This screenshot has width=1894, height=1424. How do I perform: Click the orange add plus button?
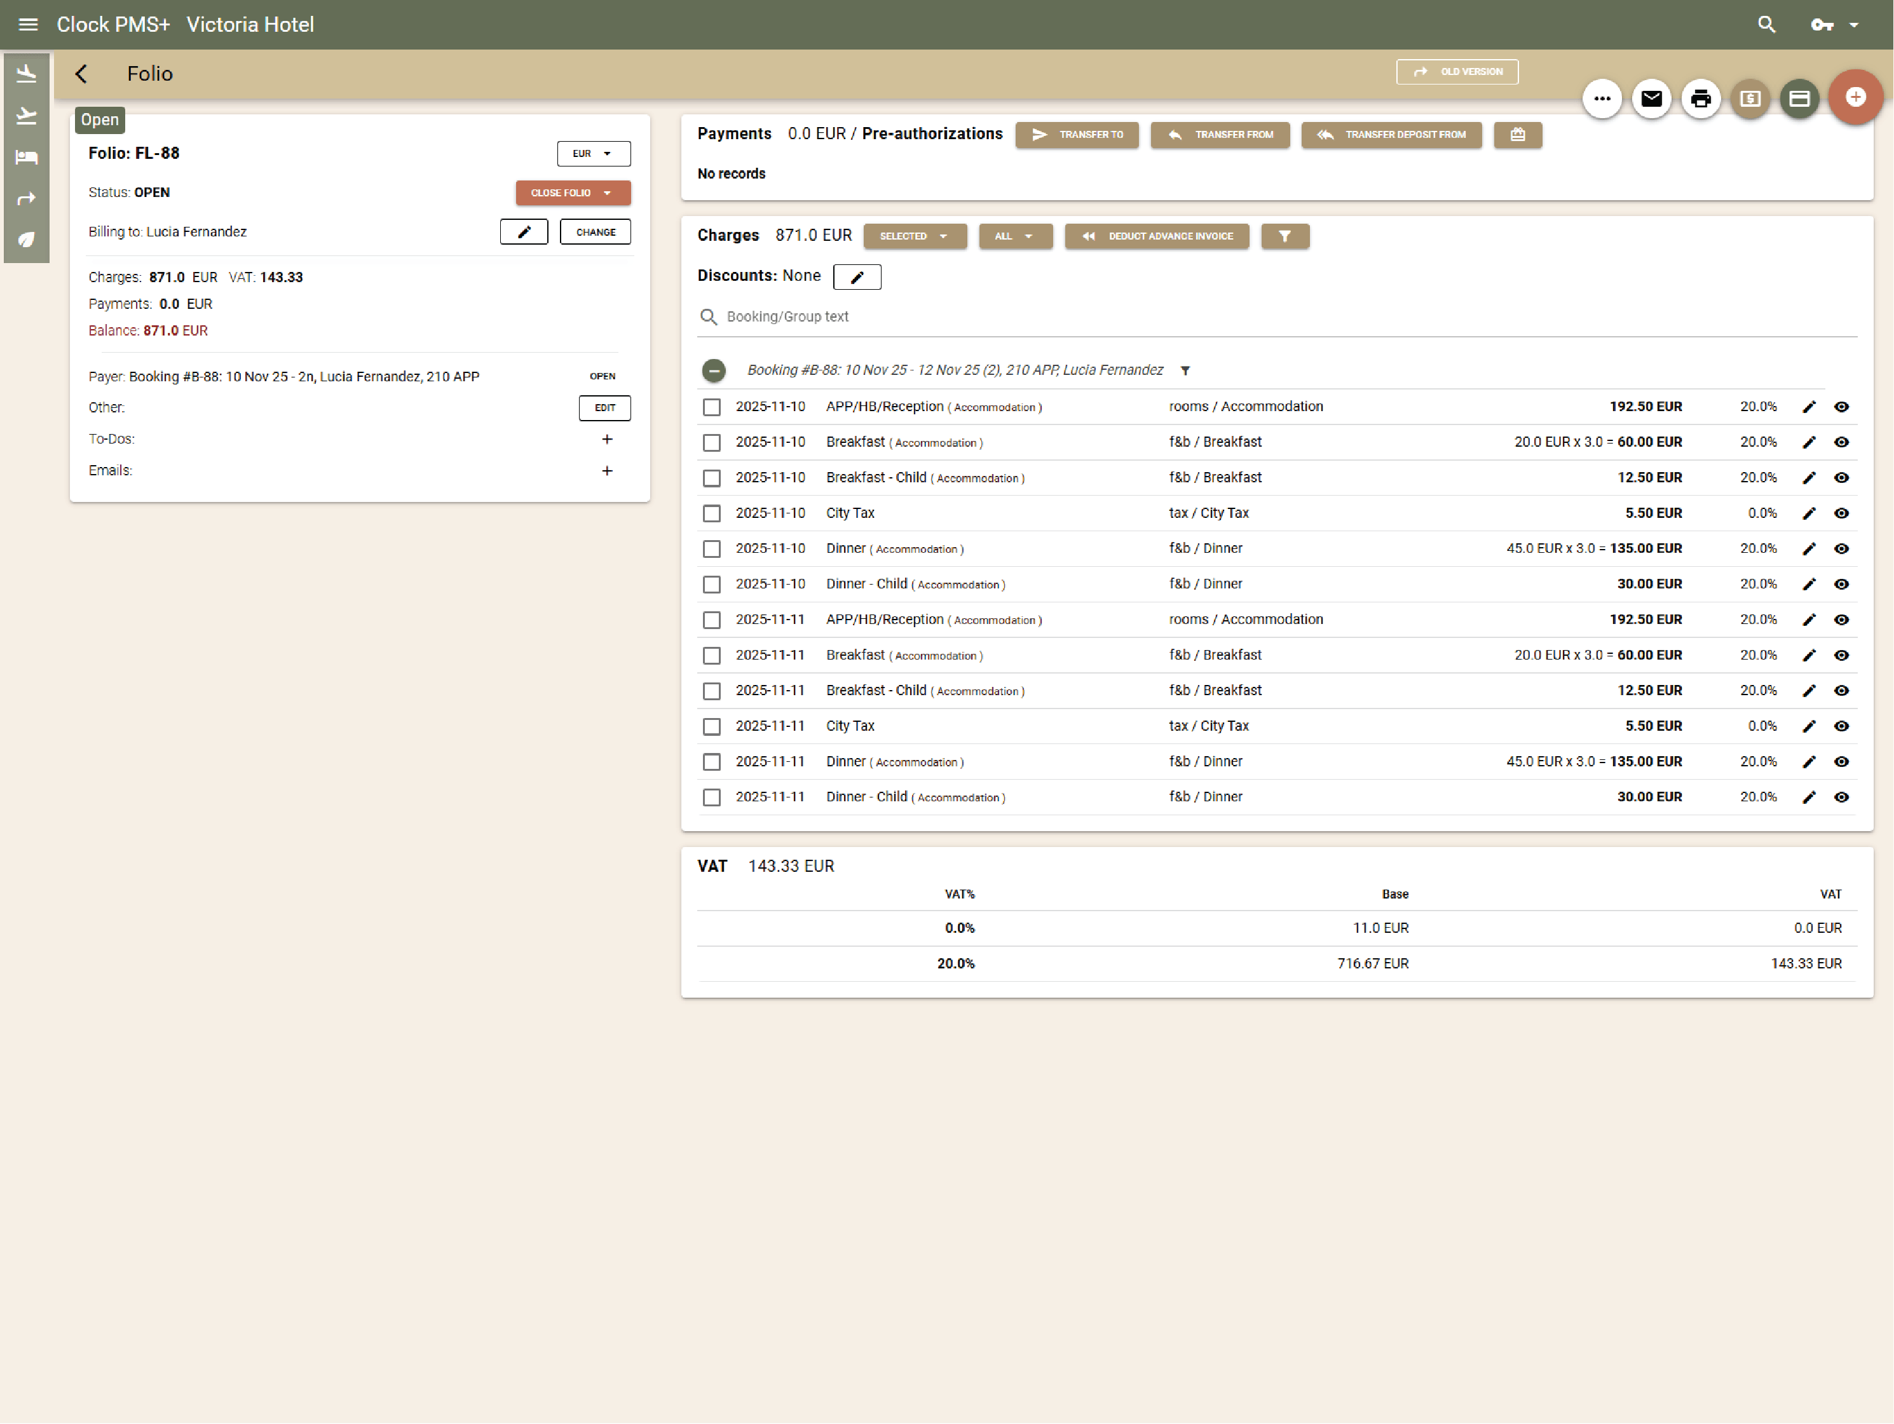tap(1855, 97)
